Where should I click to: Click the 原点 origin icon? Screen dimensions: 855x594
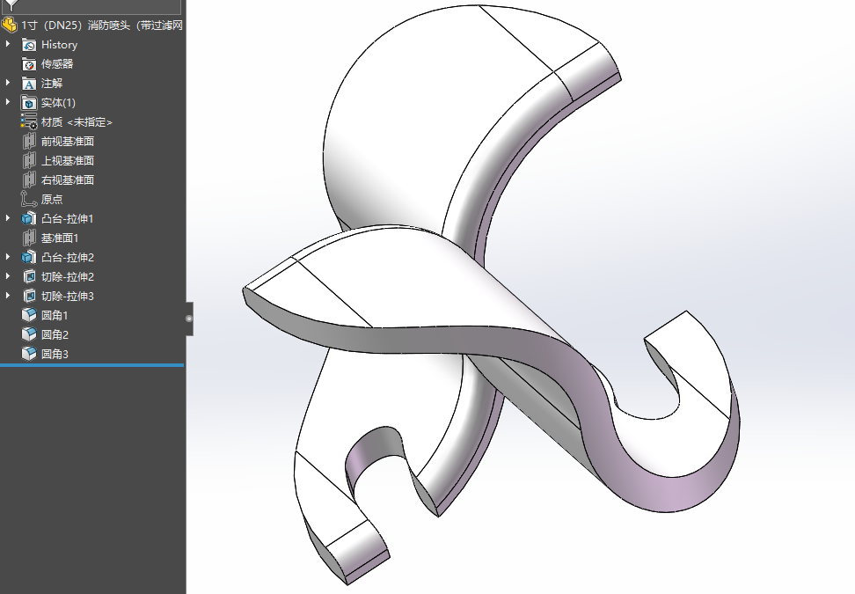29,199
